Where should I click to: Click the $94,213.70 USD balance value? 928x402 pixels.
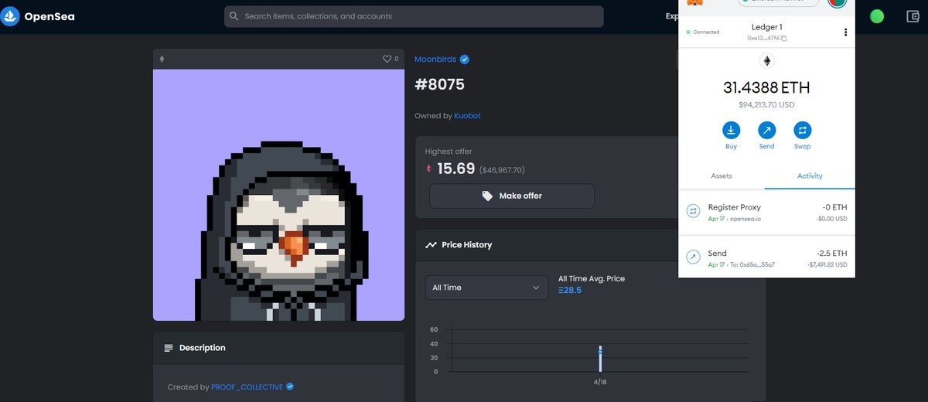[x=766, y=105]
